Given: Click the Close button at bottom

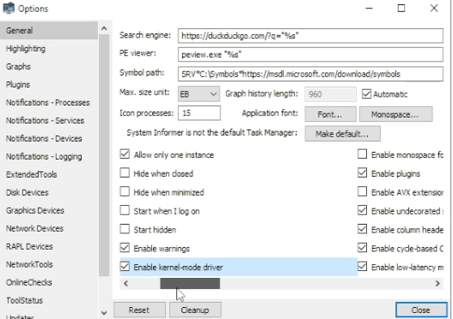Looking at the screenshot, I should tap(421, 310).
